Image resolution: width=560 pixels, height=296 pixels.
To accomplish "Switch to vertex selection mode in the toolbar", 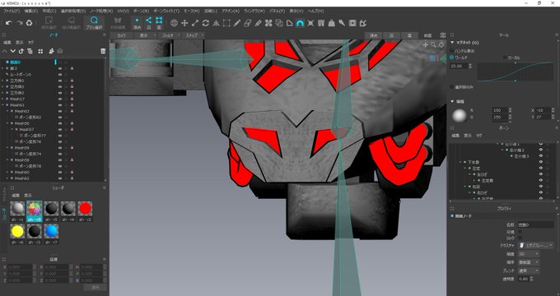I will pyautogui.click(x=138, y=23).
